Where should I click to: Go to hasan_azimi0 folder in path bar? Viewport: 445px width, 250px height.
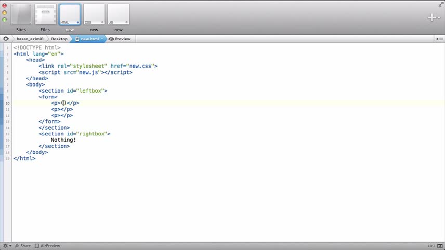click(30, 39)
